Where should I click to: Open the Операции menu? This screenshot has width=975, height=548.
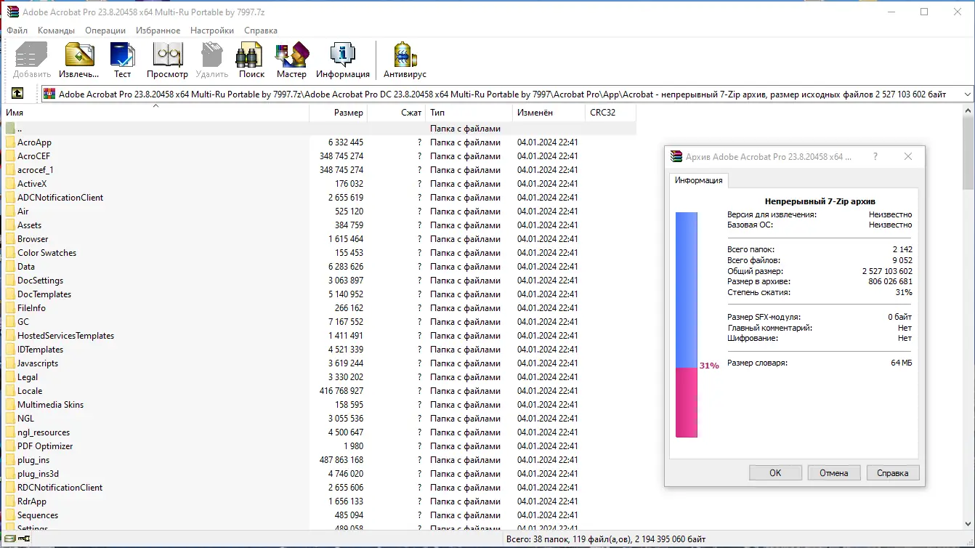105,31
